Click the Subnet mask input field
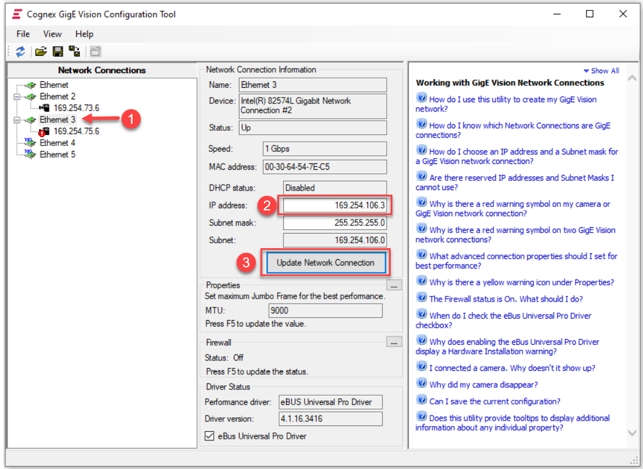The height and width of the screenshot is (469, 643). (334, 223)
